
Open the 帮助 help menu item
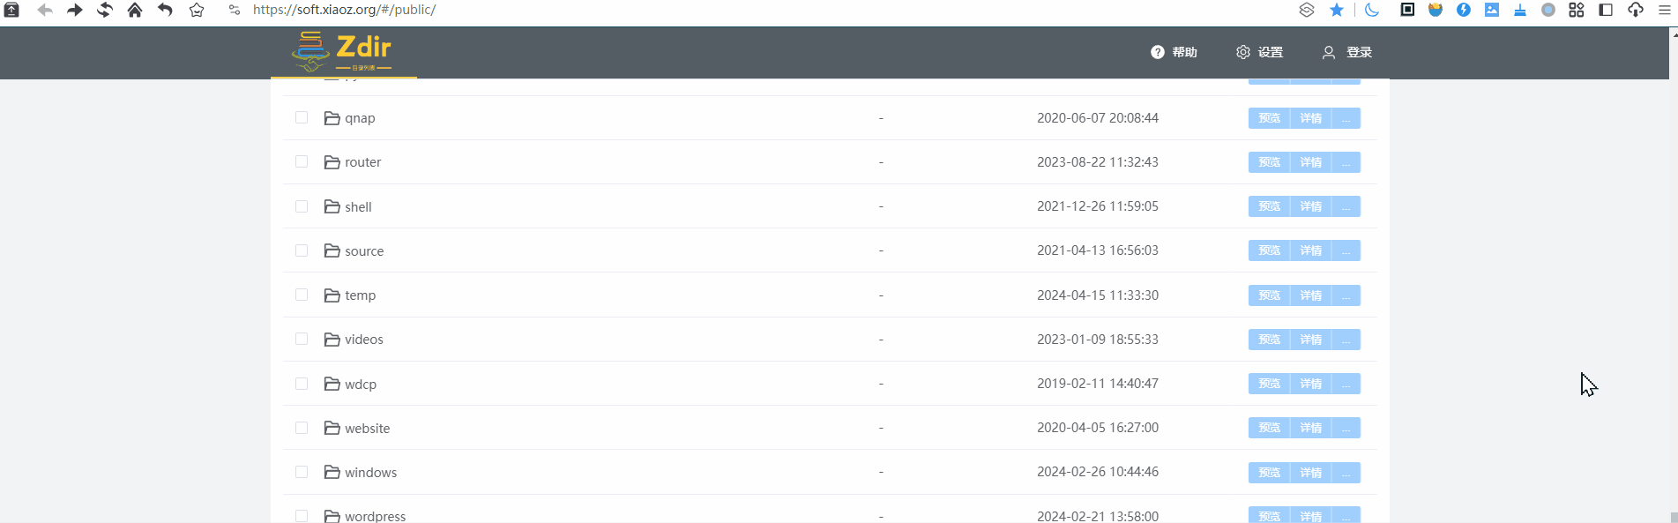pyautogui.click(x=1174, y=52)
